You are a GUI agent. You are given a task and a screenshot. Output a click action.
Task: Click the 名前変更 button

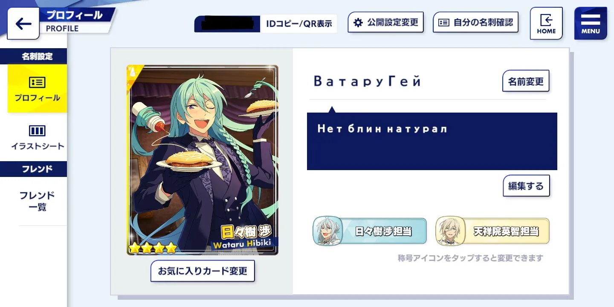(526, 81)
